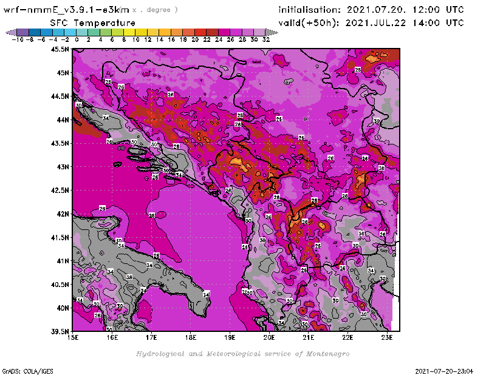This screenshot has height=375, width=486.
Task: Click the red legend swatch between 20 and 22
Action: click(200, 32)
